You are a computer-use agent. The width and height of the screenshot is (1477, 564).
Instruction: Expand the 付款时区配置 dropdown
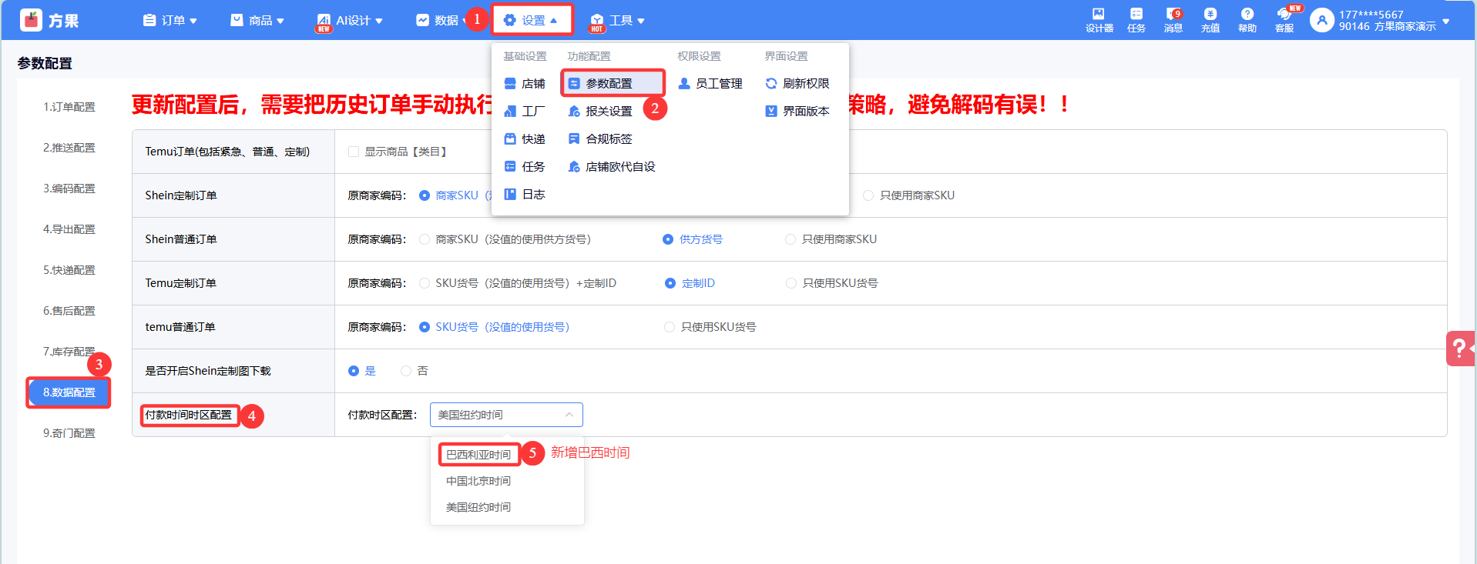[x=505, y=415]
